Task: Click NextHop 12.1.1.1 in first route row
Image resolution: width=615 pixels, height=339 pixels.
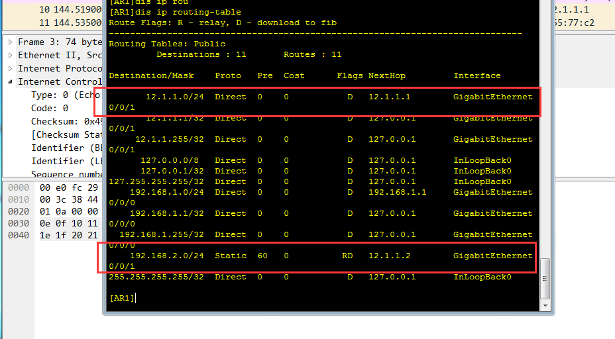Action: [x=390, y=97]
